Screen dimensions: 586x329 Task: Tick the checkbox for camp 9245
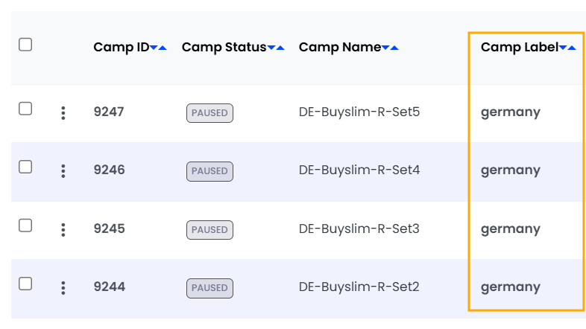[25, 225]
